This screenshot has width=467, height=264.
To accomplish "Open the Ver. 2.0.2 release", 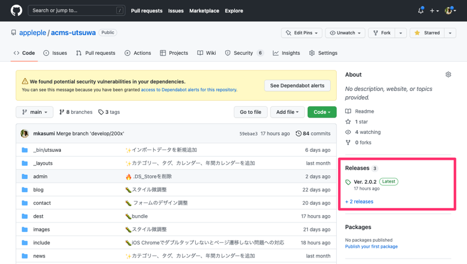I will pos(365,182).
